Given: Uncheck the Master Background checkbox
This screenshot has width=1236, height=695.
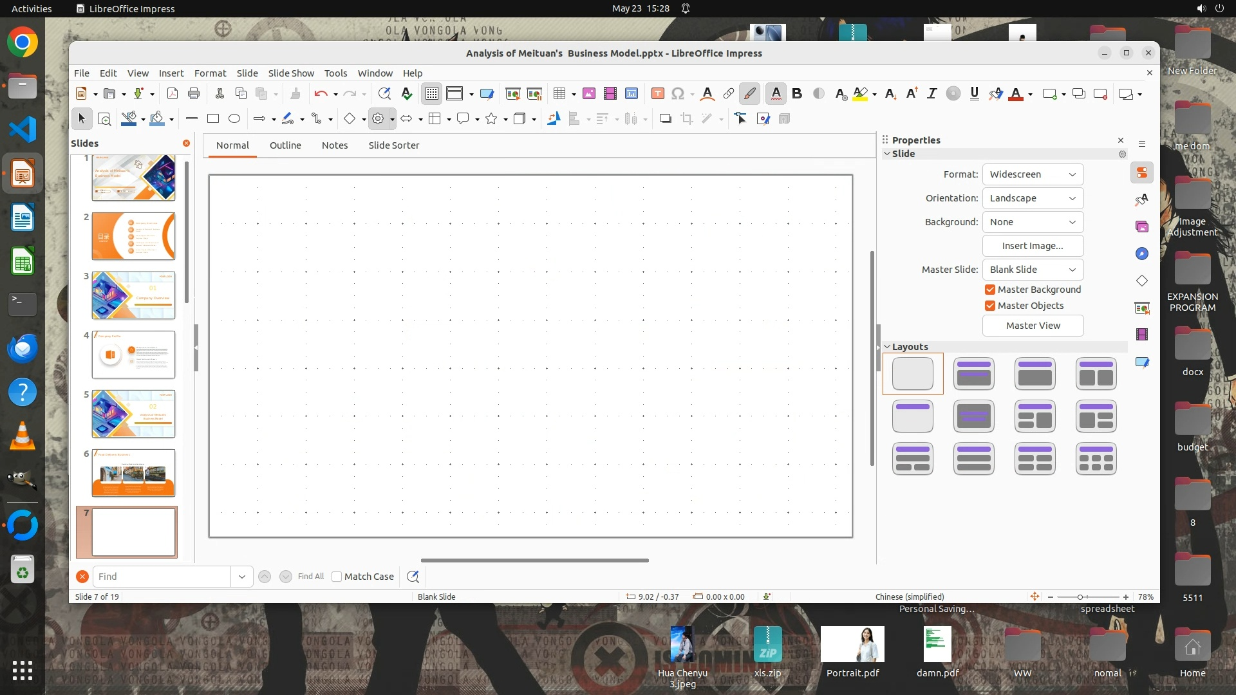Looking at the screenshot, I should pyautogui.click(x=990, y=290).
